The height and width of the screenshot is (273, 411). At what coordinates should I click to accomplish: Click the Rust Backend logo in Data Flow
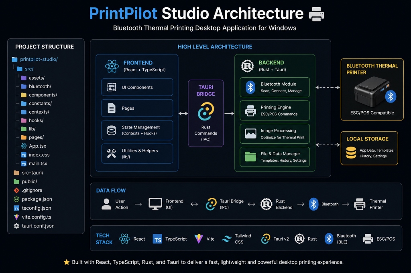click(267, 204)
